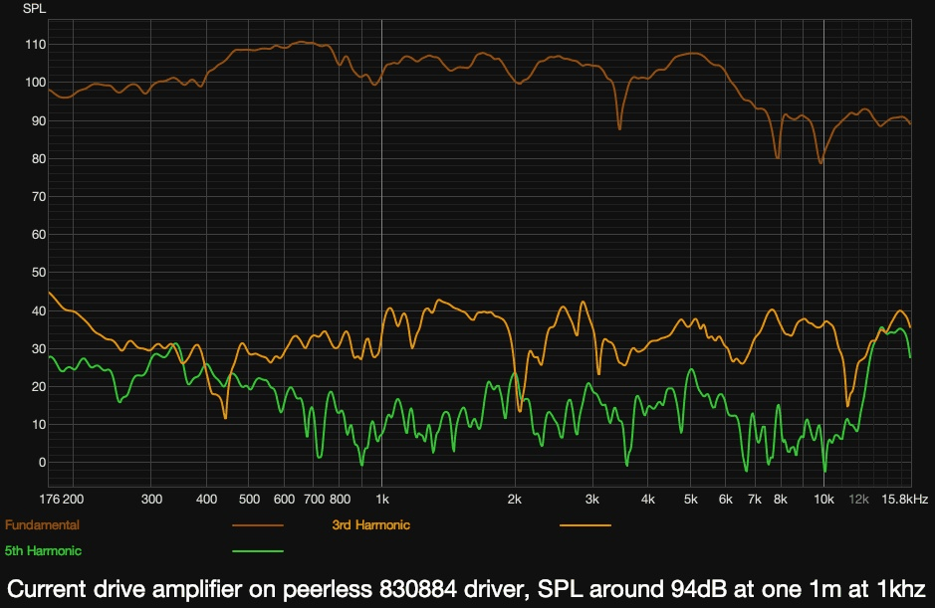Click the 800 frequency axis label
The width and height of the screenshot is (935, 608).
[x=340, y=500]
